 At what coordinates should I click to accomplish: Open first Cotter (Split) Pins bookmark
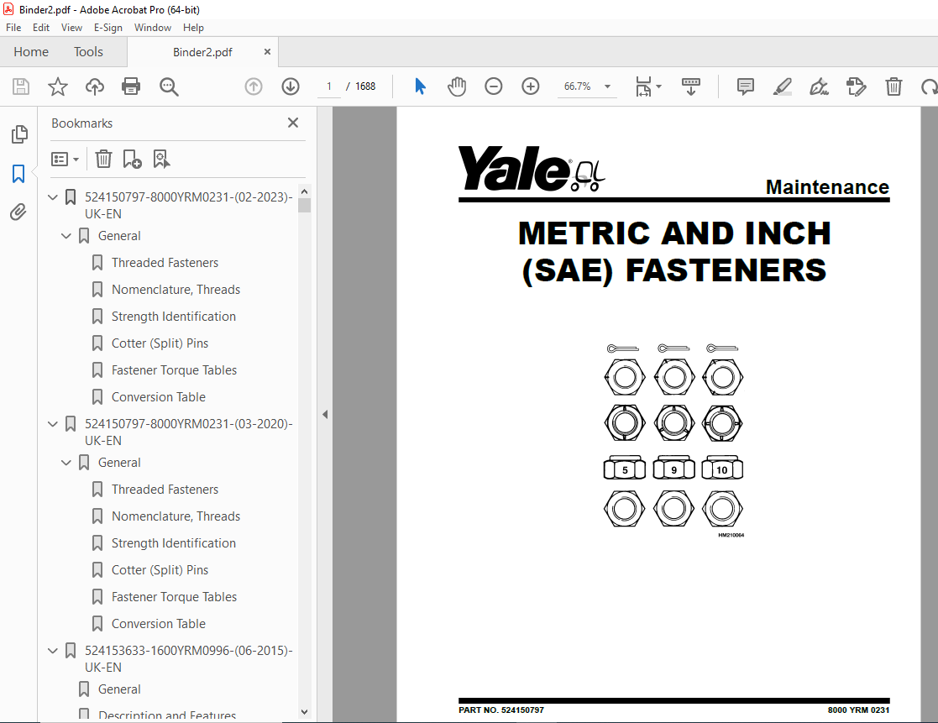(160, 343)
